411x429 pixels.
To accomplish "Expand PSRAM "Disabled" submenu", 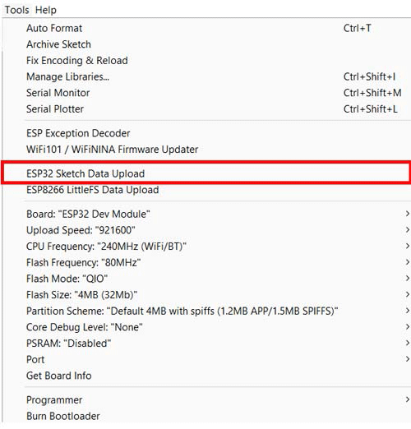I will point(206,344).
